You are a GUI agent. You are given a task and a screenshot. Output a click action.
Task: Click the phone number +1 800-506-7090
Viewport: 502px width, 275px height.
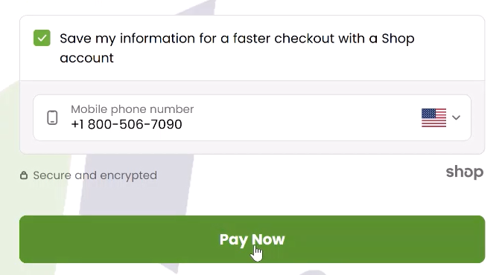(127, 124)
